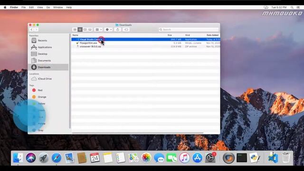Open the Go menu
The height and width of the screenshot is (171, 304).
click(48, 8)
